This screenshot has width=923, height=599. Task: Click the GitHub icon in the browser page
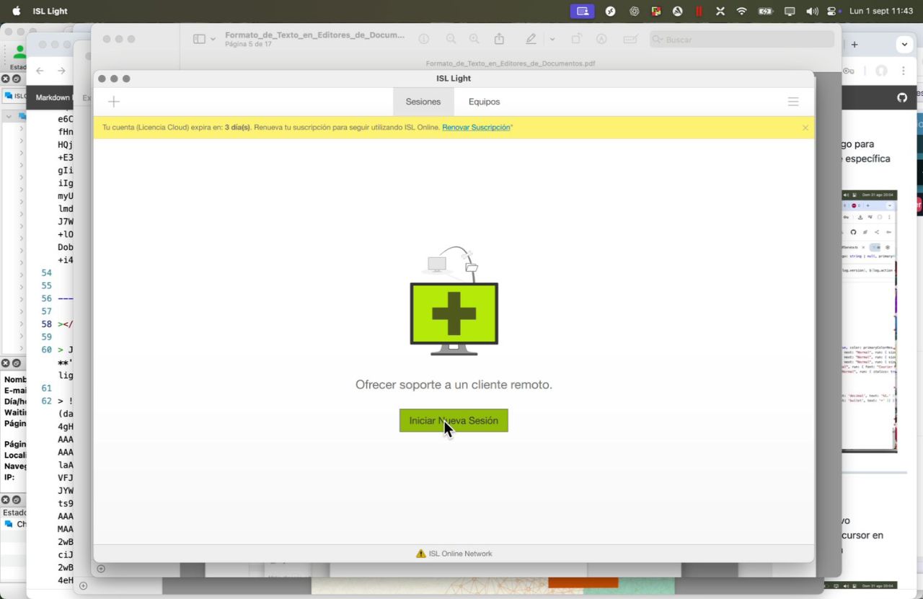[x=902, y=97]
